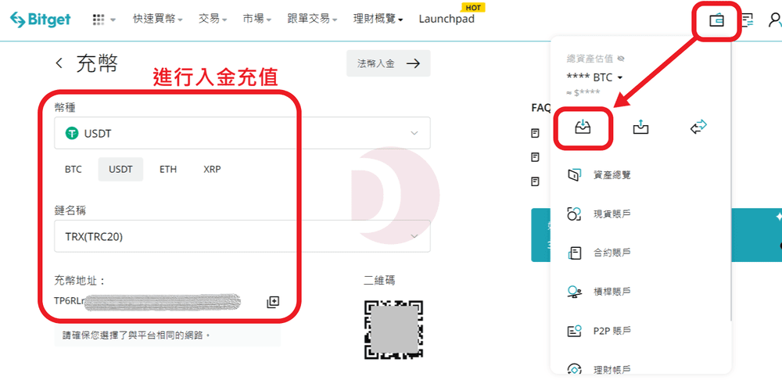Expand the 理財概覽 menu
The height and width of the screenshot is (391, 782).
pyautogui.click(x=378, y=19)
